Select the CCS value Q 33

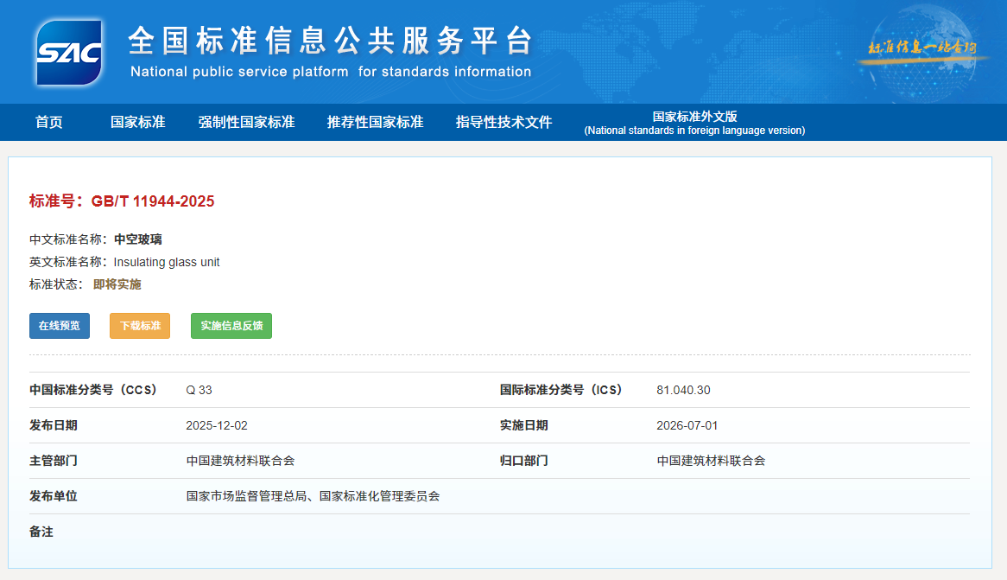[199, 390]
